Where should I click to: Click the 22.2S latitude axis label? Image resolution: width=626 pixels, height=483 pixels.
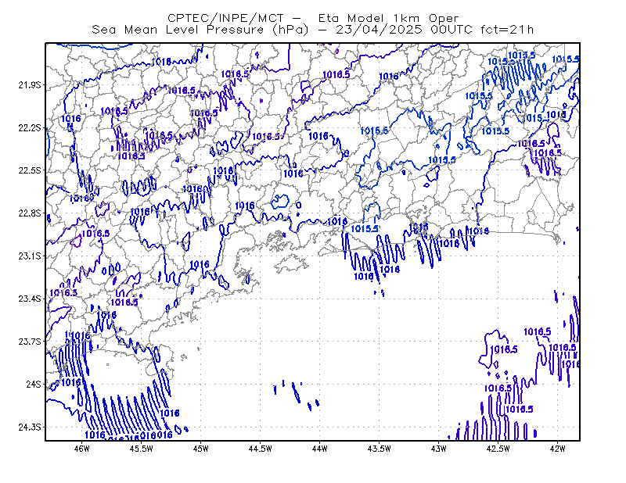pos(30,127)
